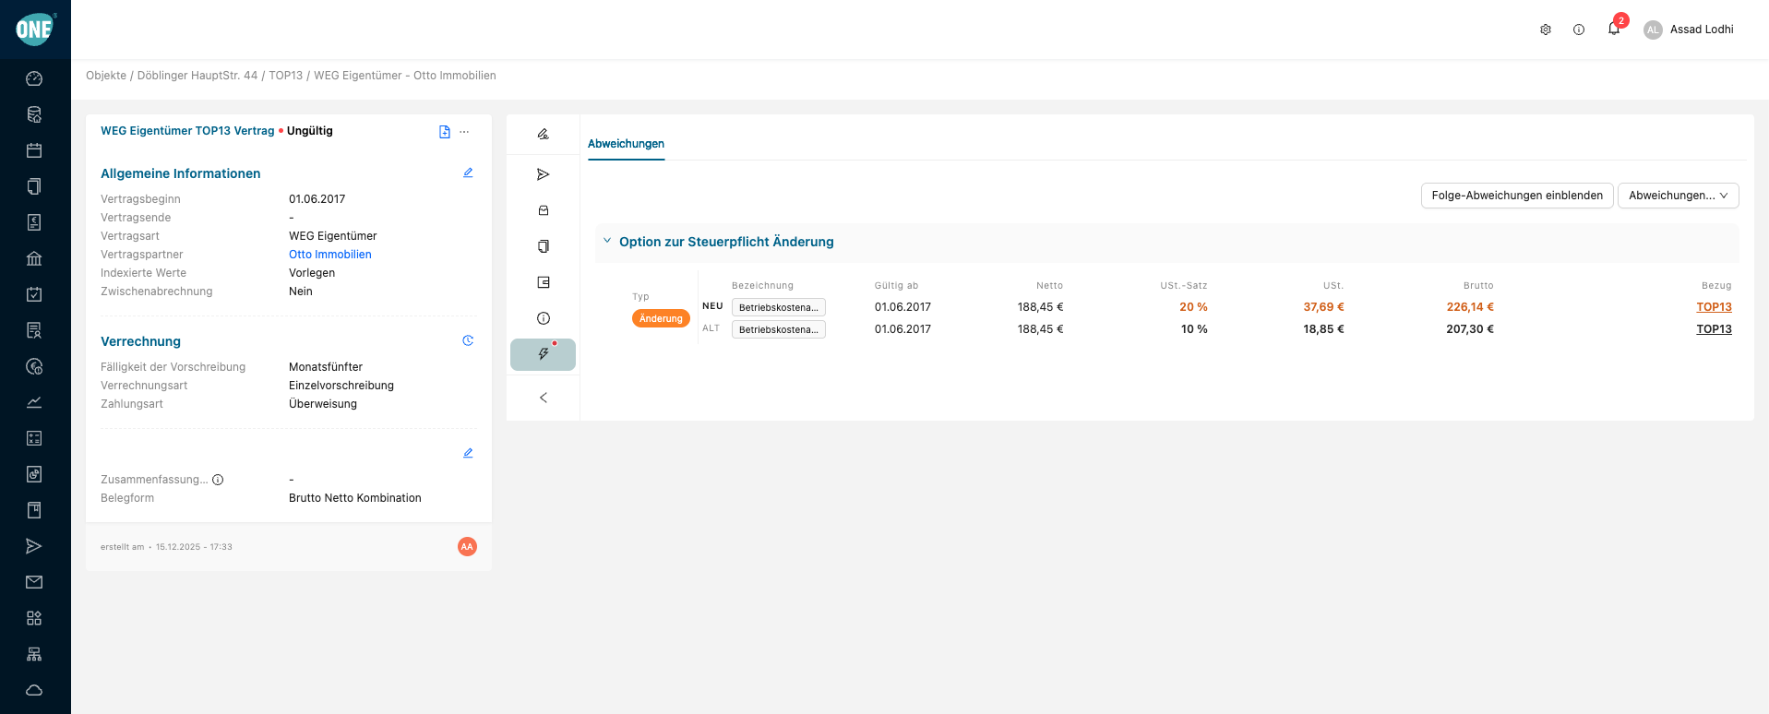Click the Verrechnung history clock icon
The width and height of the screenshot is (1769, 714).
tap(468, 340)
